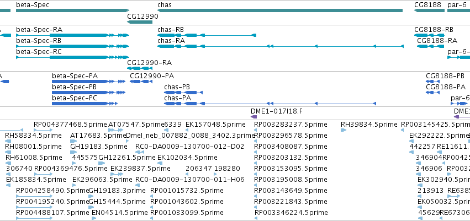
Task: Click the chas-RB transcript label
Action: click(x=171, y=30)
